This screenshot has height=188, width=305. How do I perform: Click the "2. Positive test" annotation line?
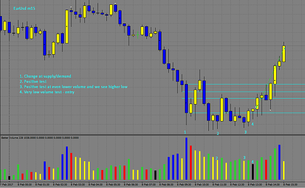tap(33, 82)
